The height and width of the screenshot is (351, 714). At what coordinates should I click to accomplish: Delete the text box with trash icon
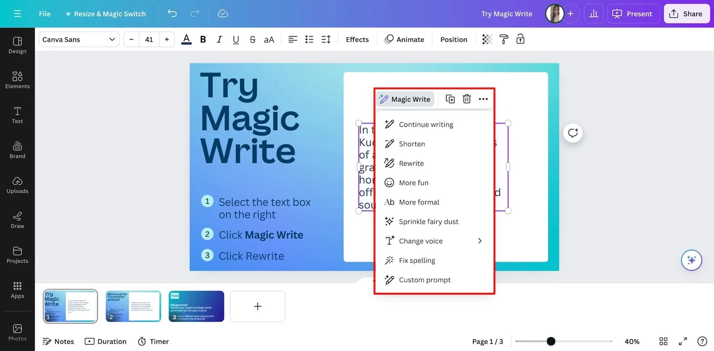click(467, 99)
